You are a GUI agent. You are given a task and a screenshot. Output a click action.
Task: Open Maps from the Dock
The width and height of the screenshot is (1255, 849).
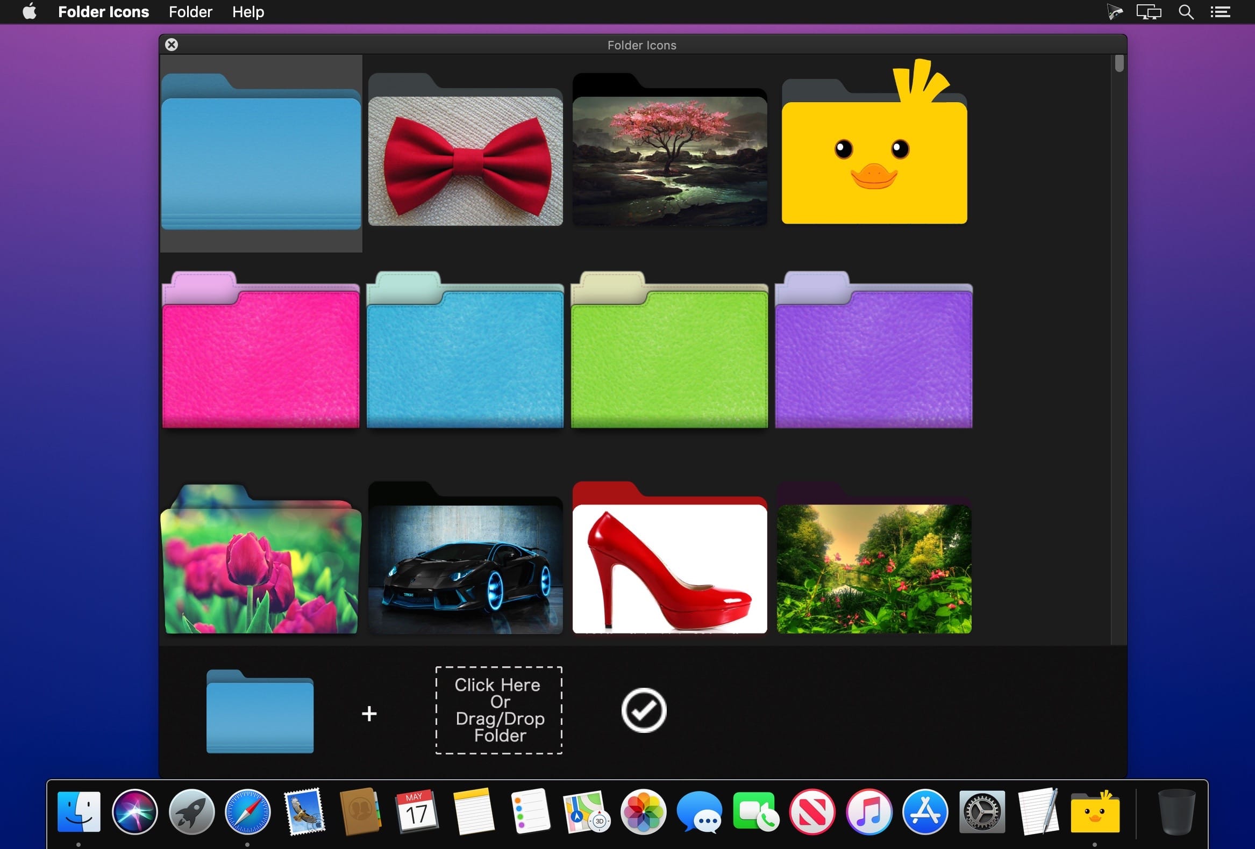587,812
